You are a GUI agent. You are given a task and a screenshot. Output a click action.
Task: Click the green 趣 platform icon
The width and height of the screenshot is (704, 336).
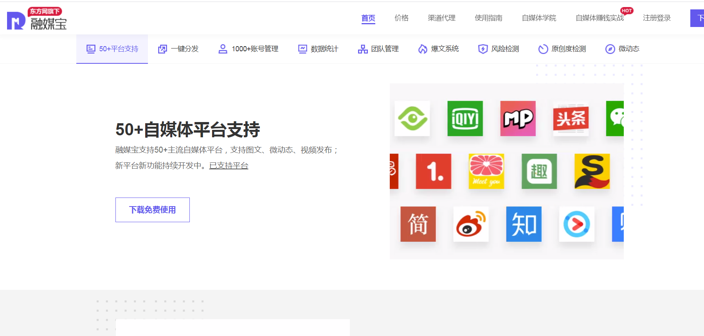click(539, 171)
